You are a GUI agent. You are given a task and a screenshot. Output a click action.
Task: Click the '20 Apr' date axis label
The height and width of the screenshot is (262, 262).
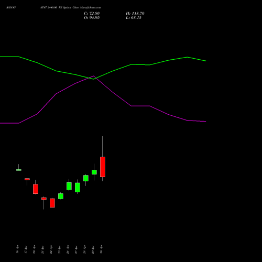34,249
